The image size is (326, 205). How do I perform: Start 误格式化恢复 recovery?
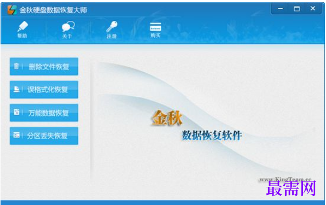click(x=44, y=89)
